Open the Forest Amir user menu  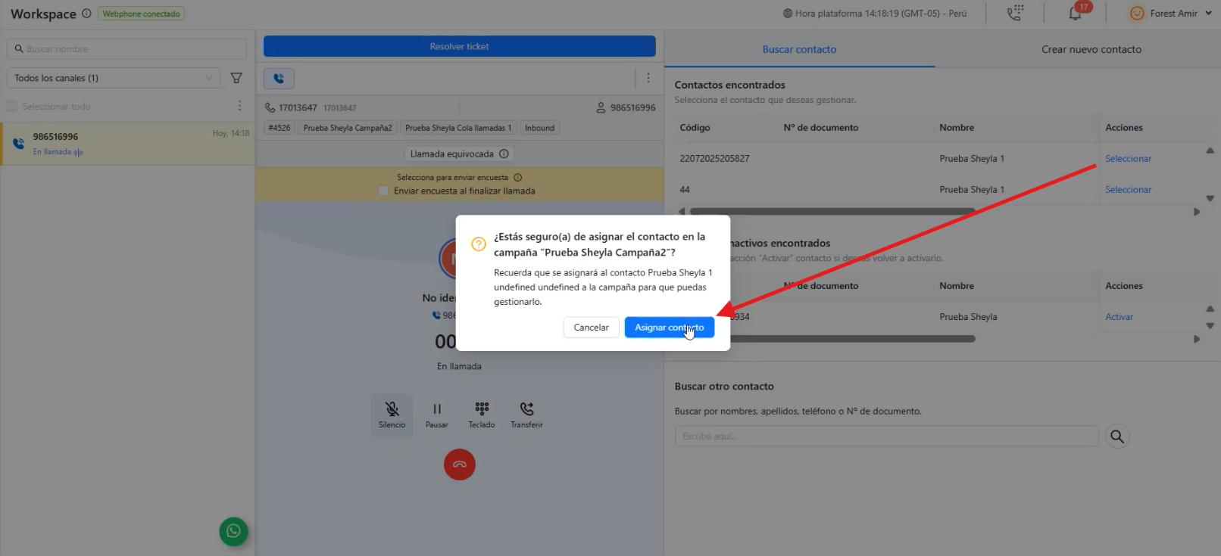[1170, 14]
